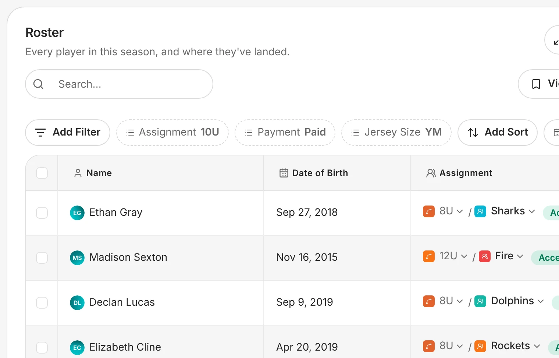This screenshot has height=358, width=559.
Task: Click the EC avatar for Elizabeth Cline
Action: pos(77,348)
